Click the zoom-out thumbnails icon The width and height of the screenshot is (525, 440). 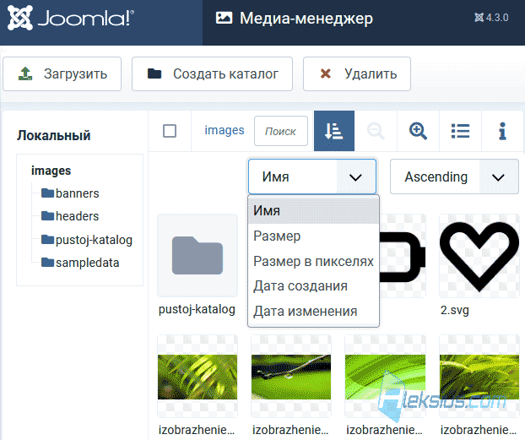376,131
